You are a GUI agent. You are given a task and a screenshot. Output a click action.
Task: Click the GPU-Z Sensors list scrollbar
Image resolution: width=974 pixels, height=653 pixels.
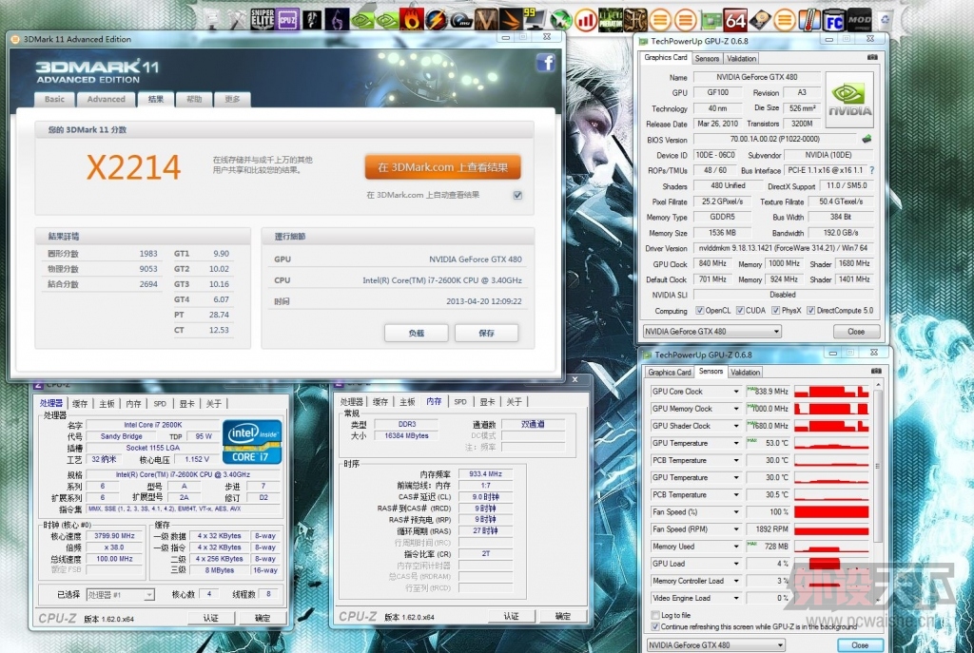pos(877,466)
